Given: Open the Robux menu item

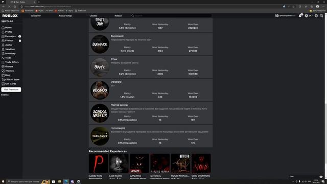Looking at the screenshot, I should (118, 16).
